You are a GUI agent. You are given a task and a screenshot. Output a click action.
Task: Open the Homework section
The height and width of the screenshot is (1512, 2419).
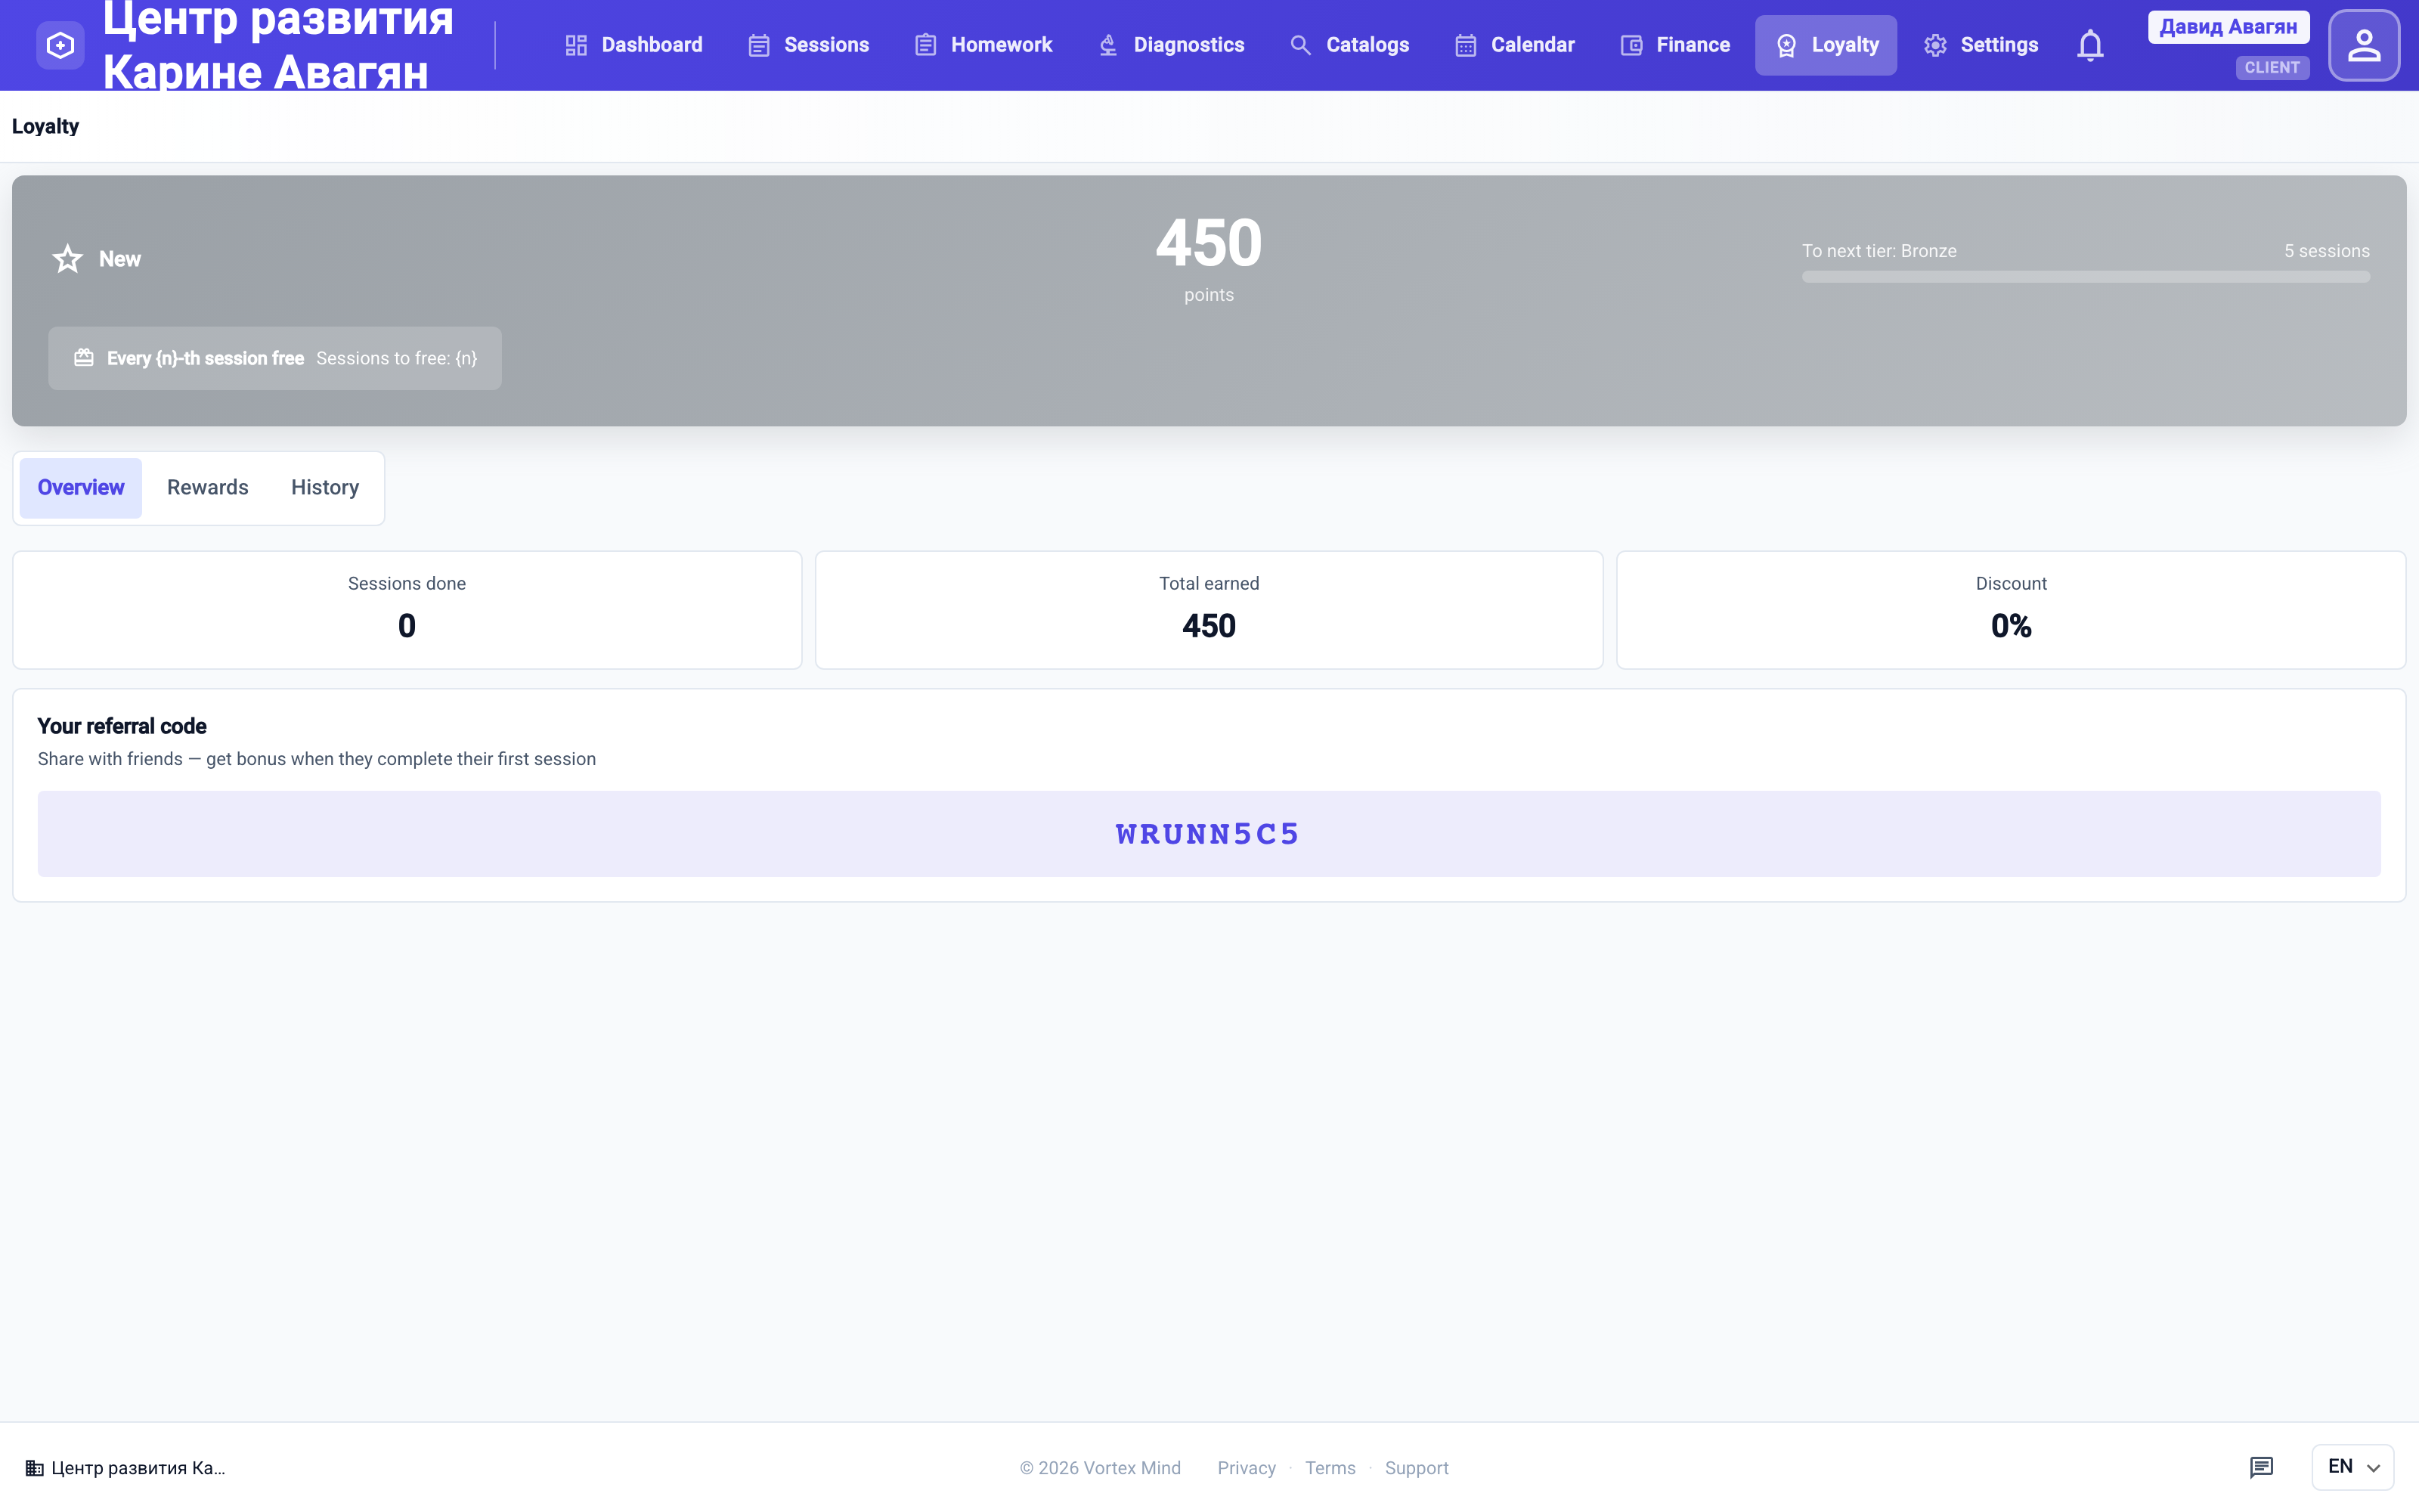tap(983, 45)
